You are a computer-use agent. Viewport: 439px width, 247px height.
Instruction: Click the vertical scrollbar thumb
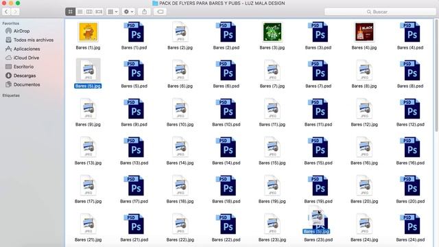click(x=436, y=75)
